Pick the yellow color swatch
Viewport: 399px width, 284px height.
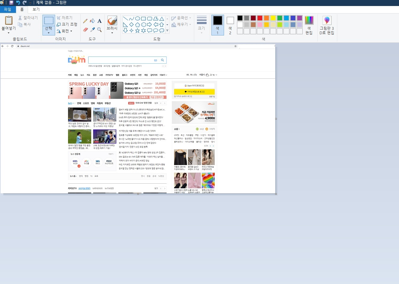(273, 18)
